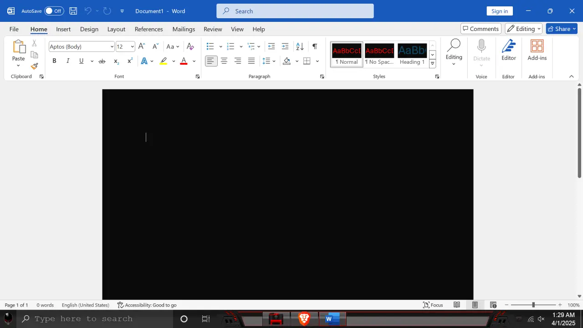Screen dimensions: 583x328
Task: Set alignment to Center
Action: [224, 61]
